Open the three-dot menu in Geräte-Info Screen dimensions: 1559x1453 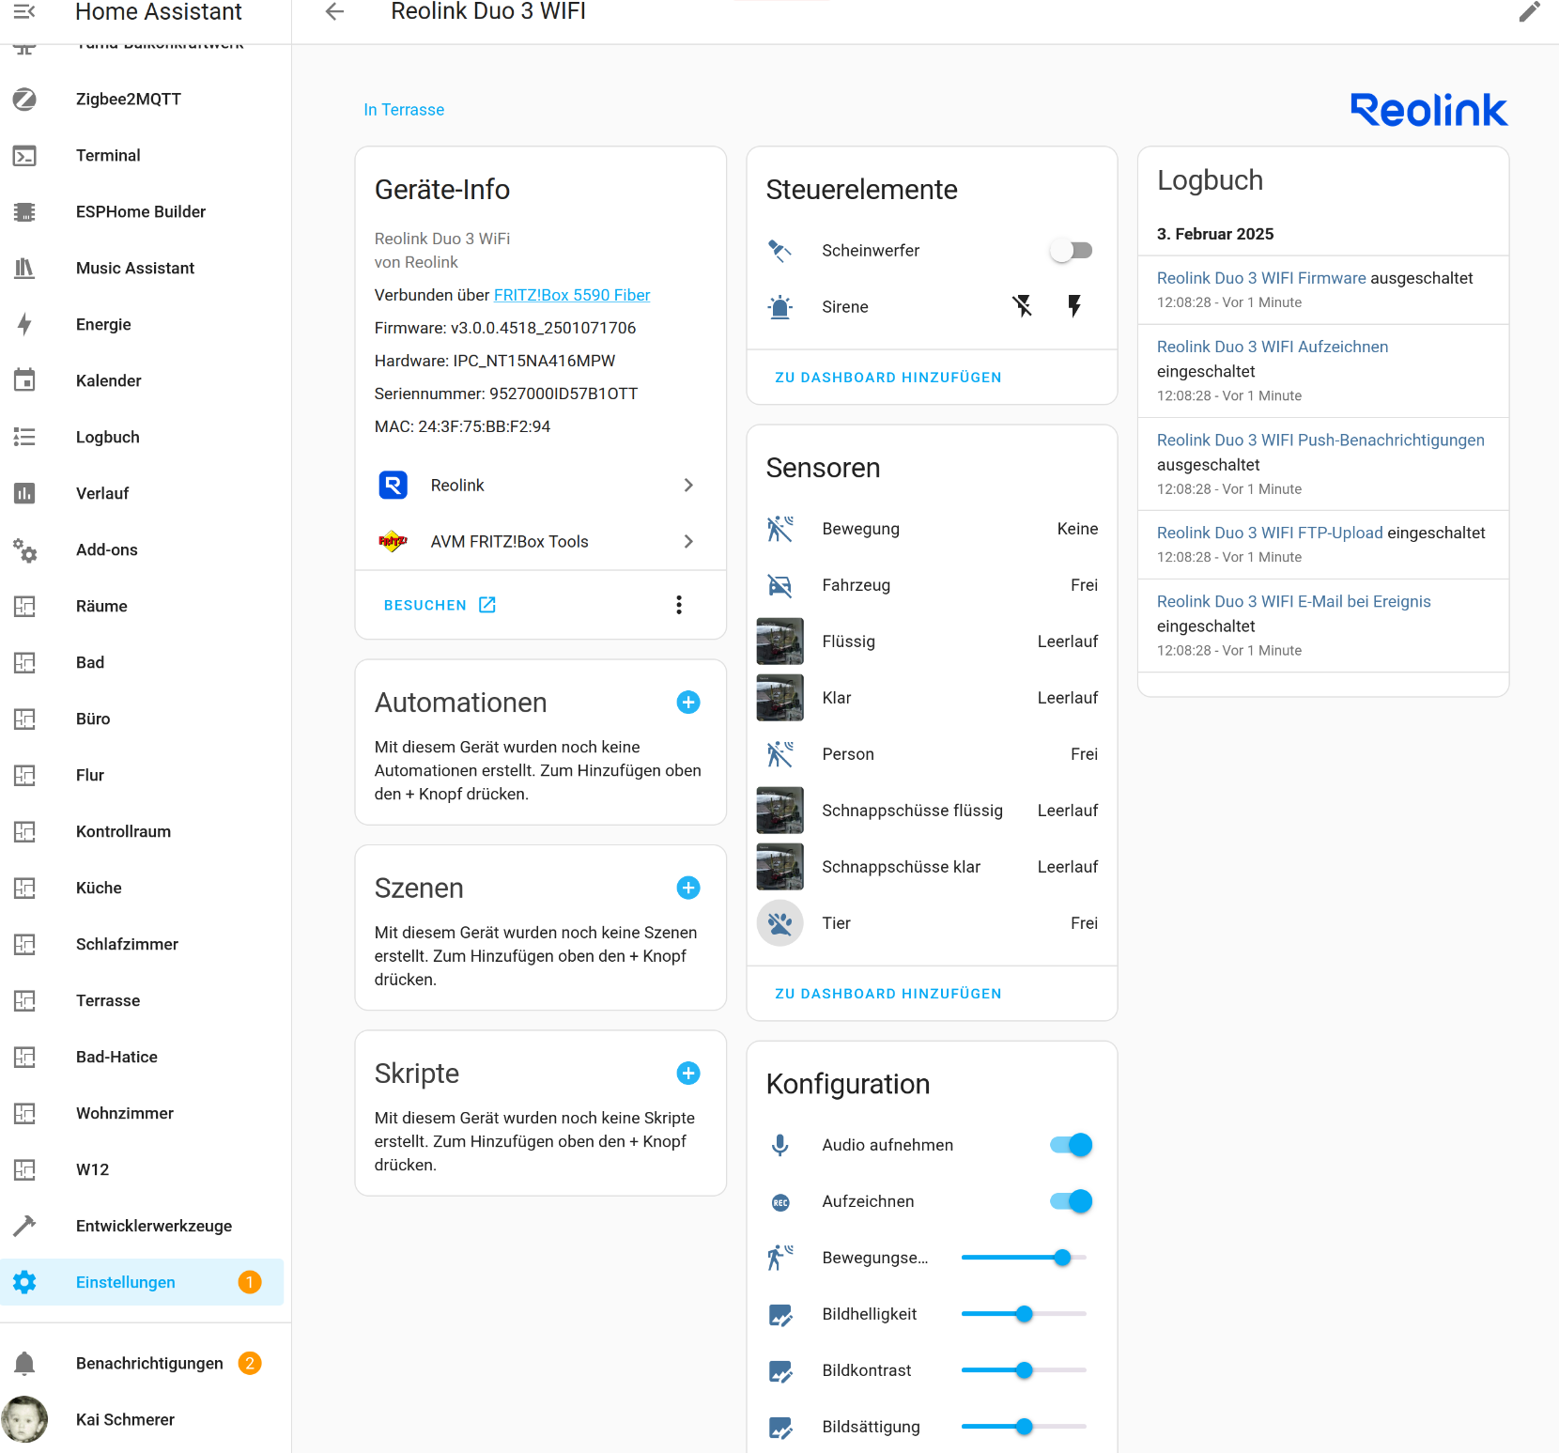pyautogui.click(x=679, y=605)
